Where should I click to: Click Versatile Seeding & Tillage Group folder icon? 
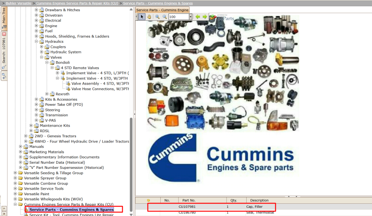tap(20, 173)
